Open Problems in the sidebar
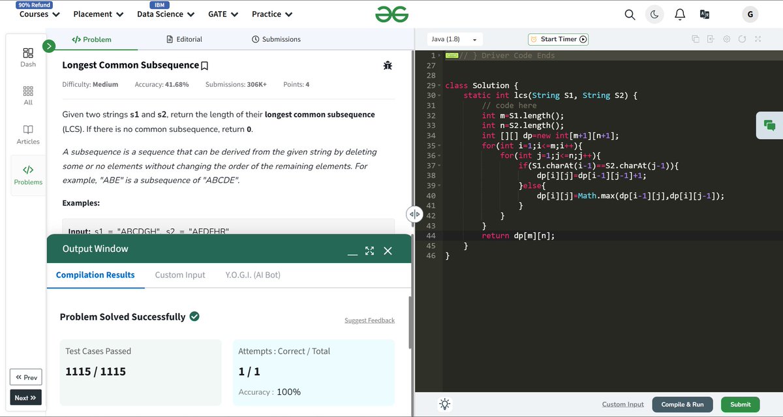Screen dimensions: 783x417 coord(28,174)
